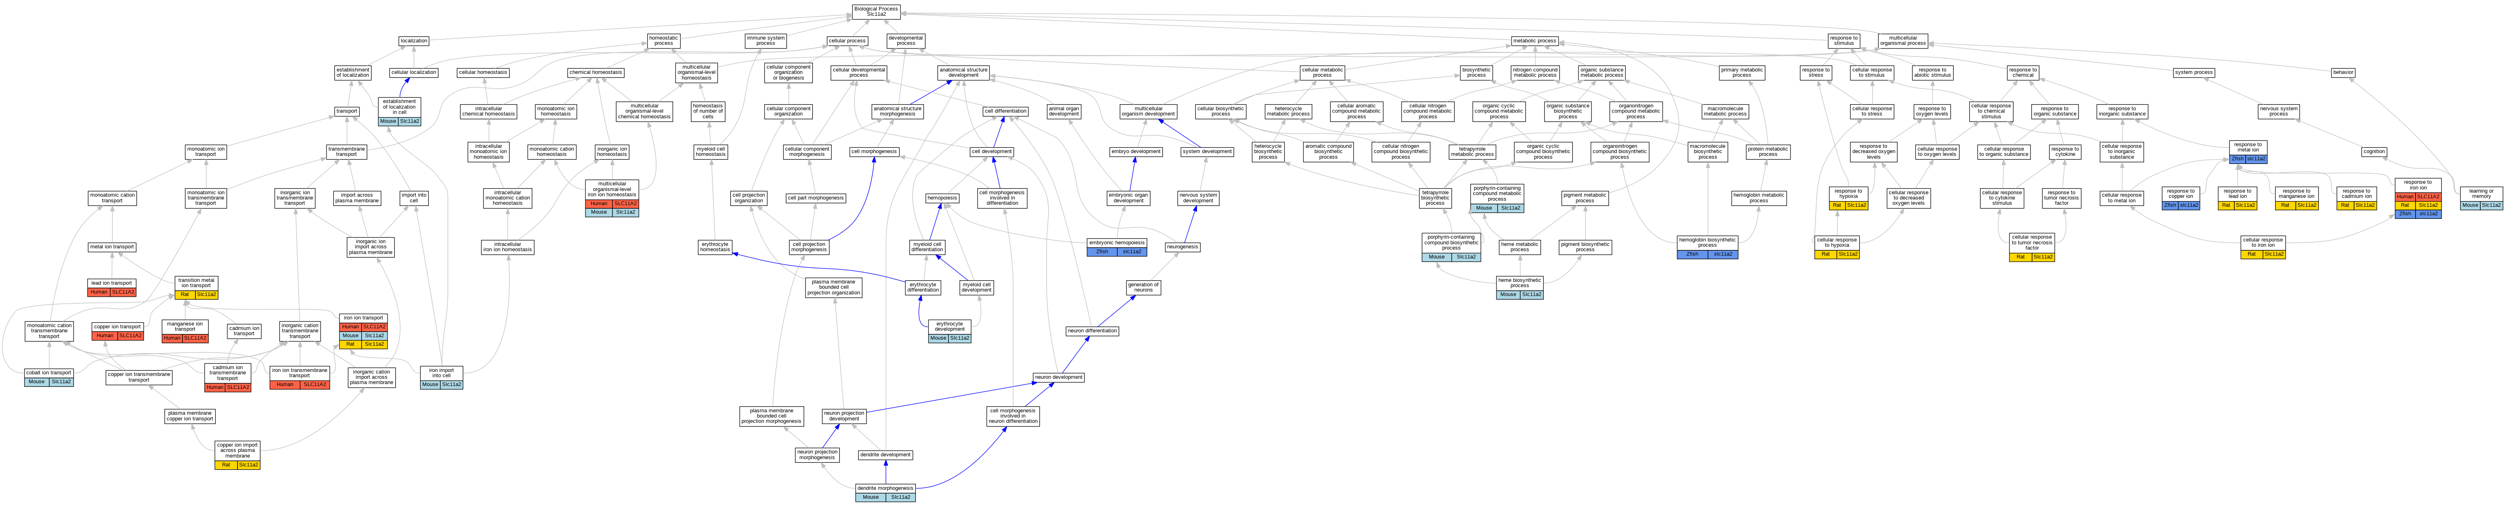Viewport: 2509px width, 506px height.
Task: Click 'iron ion transmembrane transport' node
Action: pos(300,378)
